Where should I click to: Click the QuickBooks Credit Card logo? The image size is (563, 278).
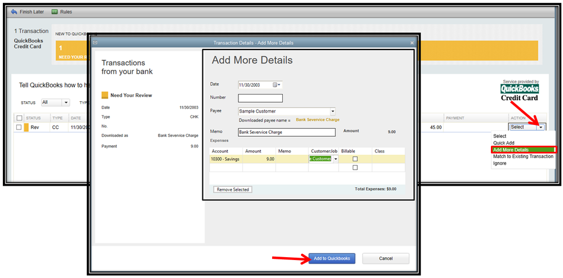pyautogui.click(x=520, y=92)
